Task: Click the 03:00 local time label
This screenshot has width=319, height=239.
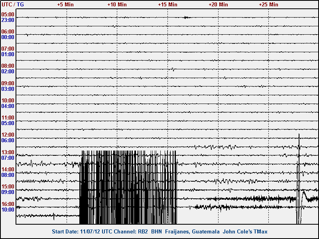Action: click(x=8, y=89)
